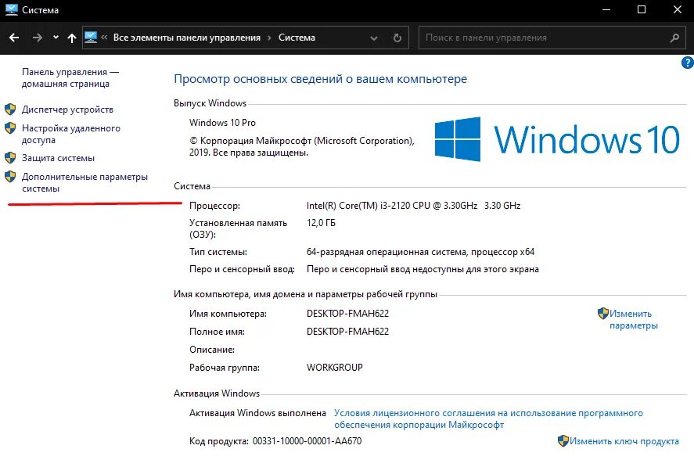Open Настройка удаленного доступа

[x=71, y=134]
